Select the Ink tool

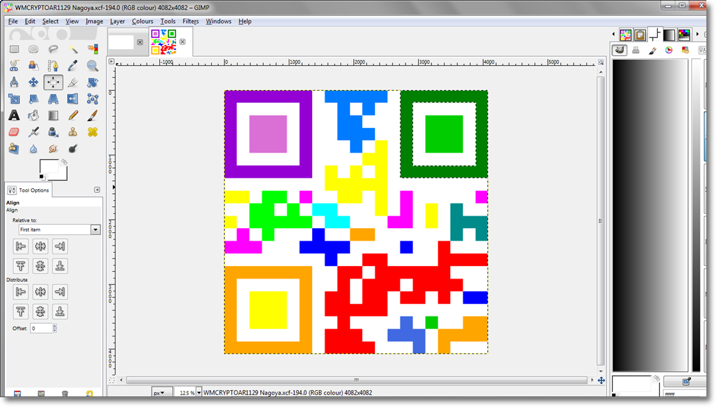tap(53, 132)
